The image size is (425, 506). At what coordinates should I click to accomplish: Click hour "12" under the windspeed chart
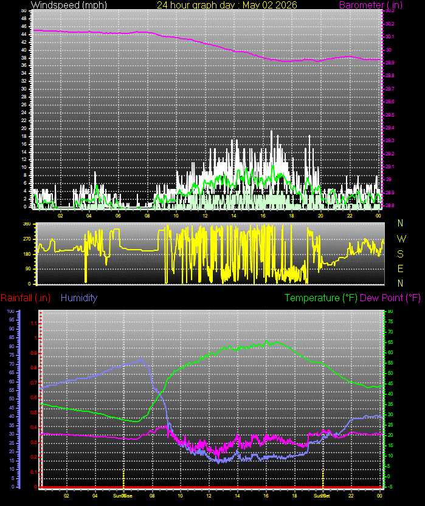click(x=205, y=216)
